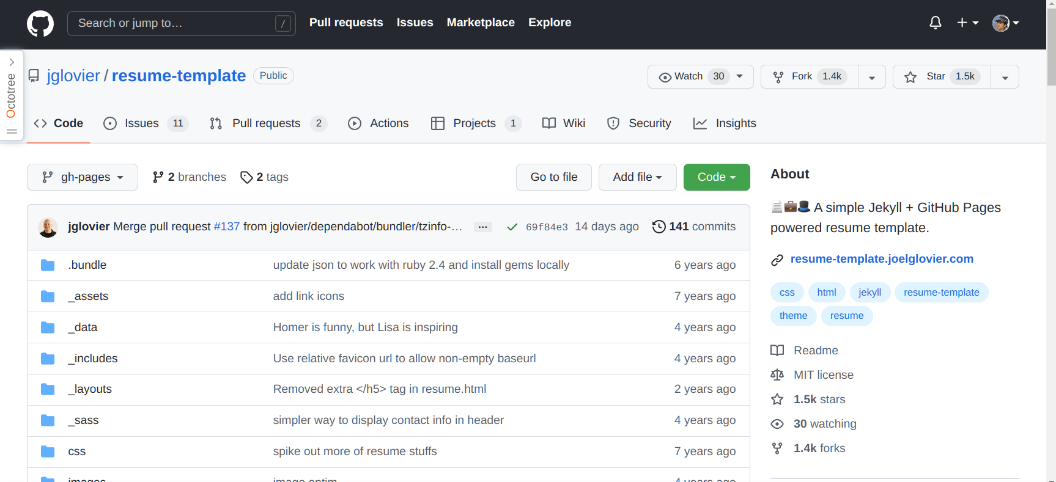View the 1.4k forks link
Image resolution: width=1056 pixels, height=482 pixels.
tap(808, 448)
